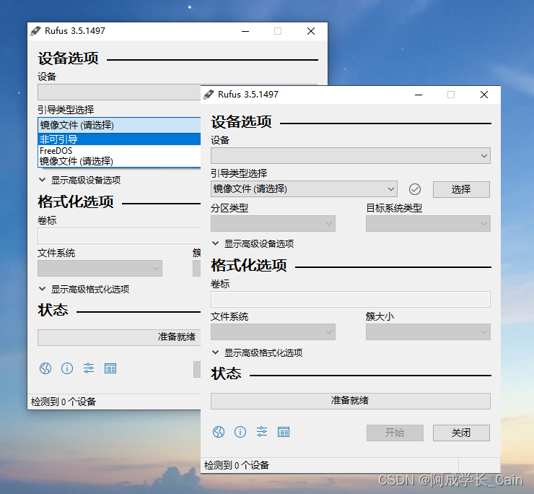Image resolution: width=534 pixels, height=494 pixels.
Task: Click the Rufus USB icon in front window title bar
Action: pos(209,95)
